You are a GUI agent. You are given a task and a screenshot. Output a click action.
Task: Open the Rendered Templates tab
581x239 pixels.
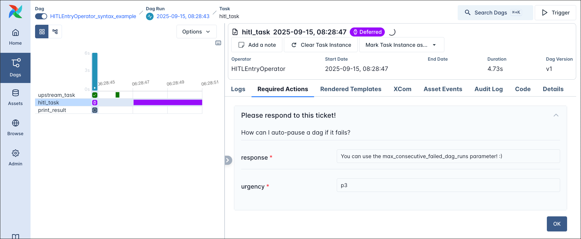(x=351, y=89)
